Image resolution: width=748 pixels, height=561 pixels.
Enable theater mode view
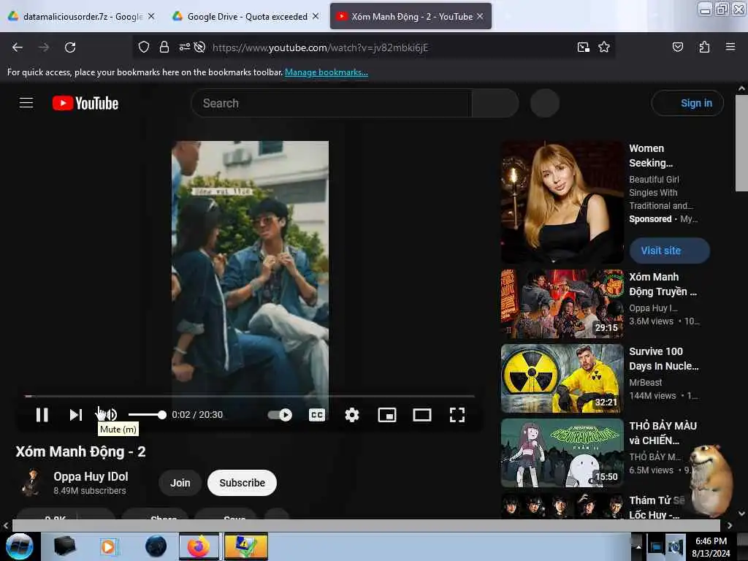pos(422,415)
